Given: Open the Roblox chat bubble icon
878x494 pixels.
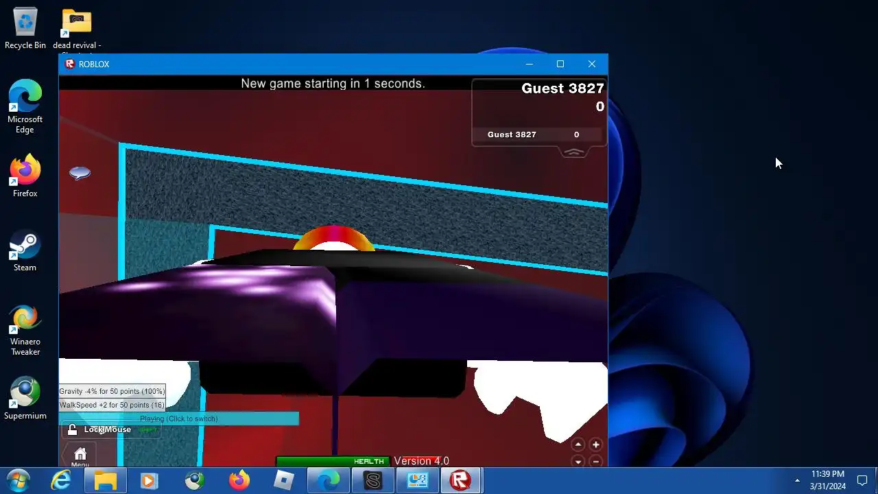Looking at the screenshot, I should [x=80, y=173].
